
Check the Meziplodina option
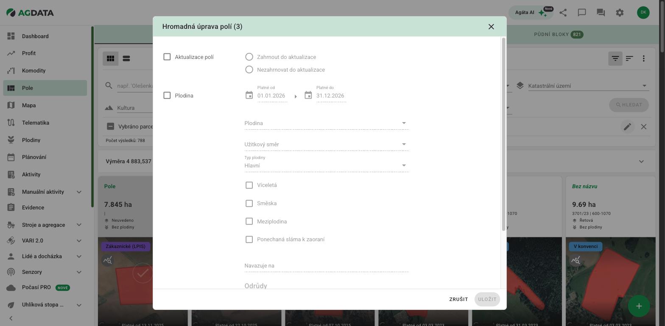(x=249, y=221)
